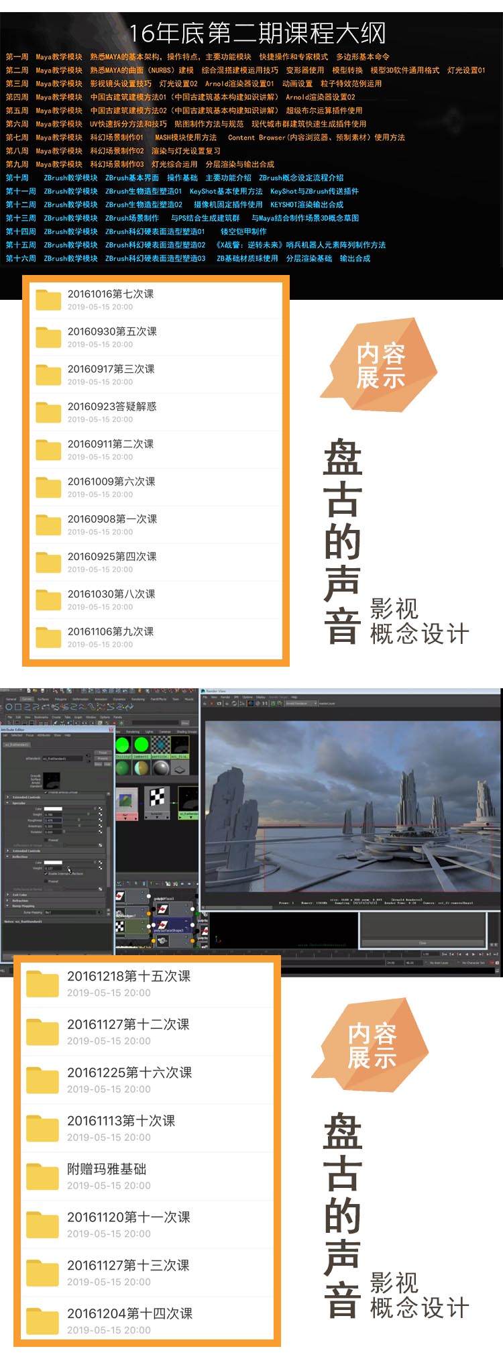Image resolution: width=503 pixels, height=1367 pixels.
Task: Collapse the Bump Mapping section
Action: tap(7, 906)
